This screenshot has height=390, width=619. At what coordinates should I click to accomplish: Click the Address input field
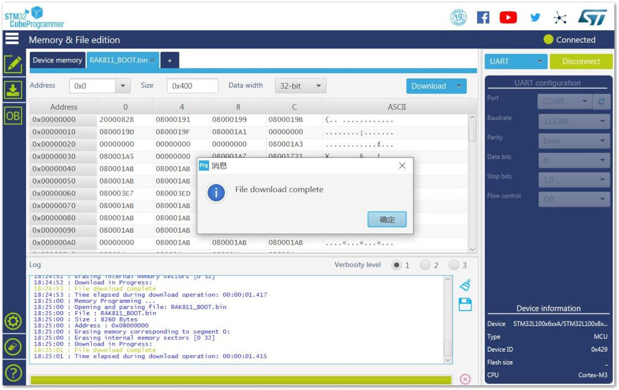[93, 86]
